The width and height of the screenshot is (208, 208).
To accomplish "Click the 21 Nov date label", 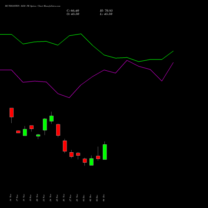I will (x=44, y=198).
